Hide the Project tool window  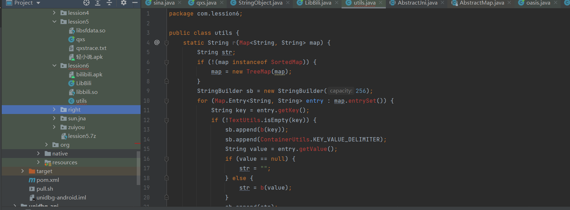point(135,3)
